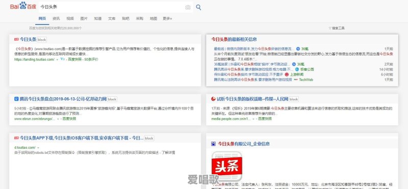
Task: Switch to 地图 tab
Action: [154, 18]
